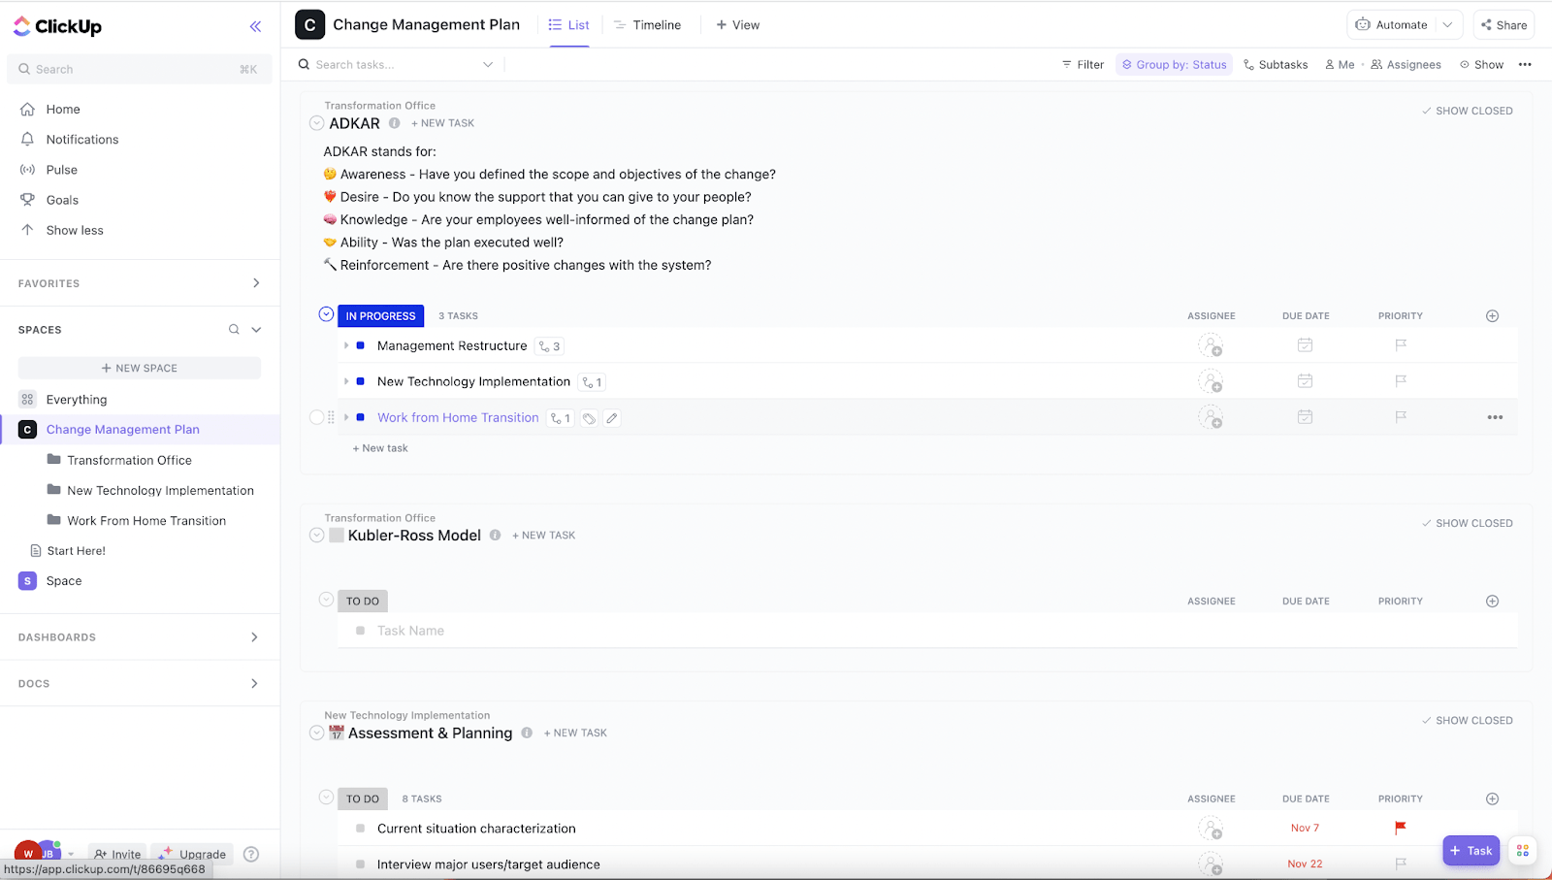
Task: Click status square of Management Restructure task
Action: click(361, 345)
